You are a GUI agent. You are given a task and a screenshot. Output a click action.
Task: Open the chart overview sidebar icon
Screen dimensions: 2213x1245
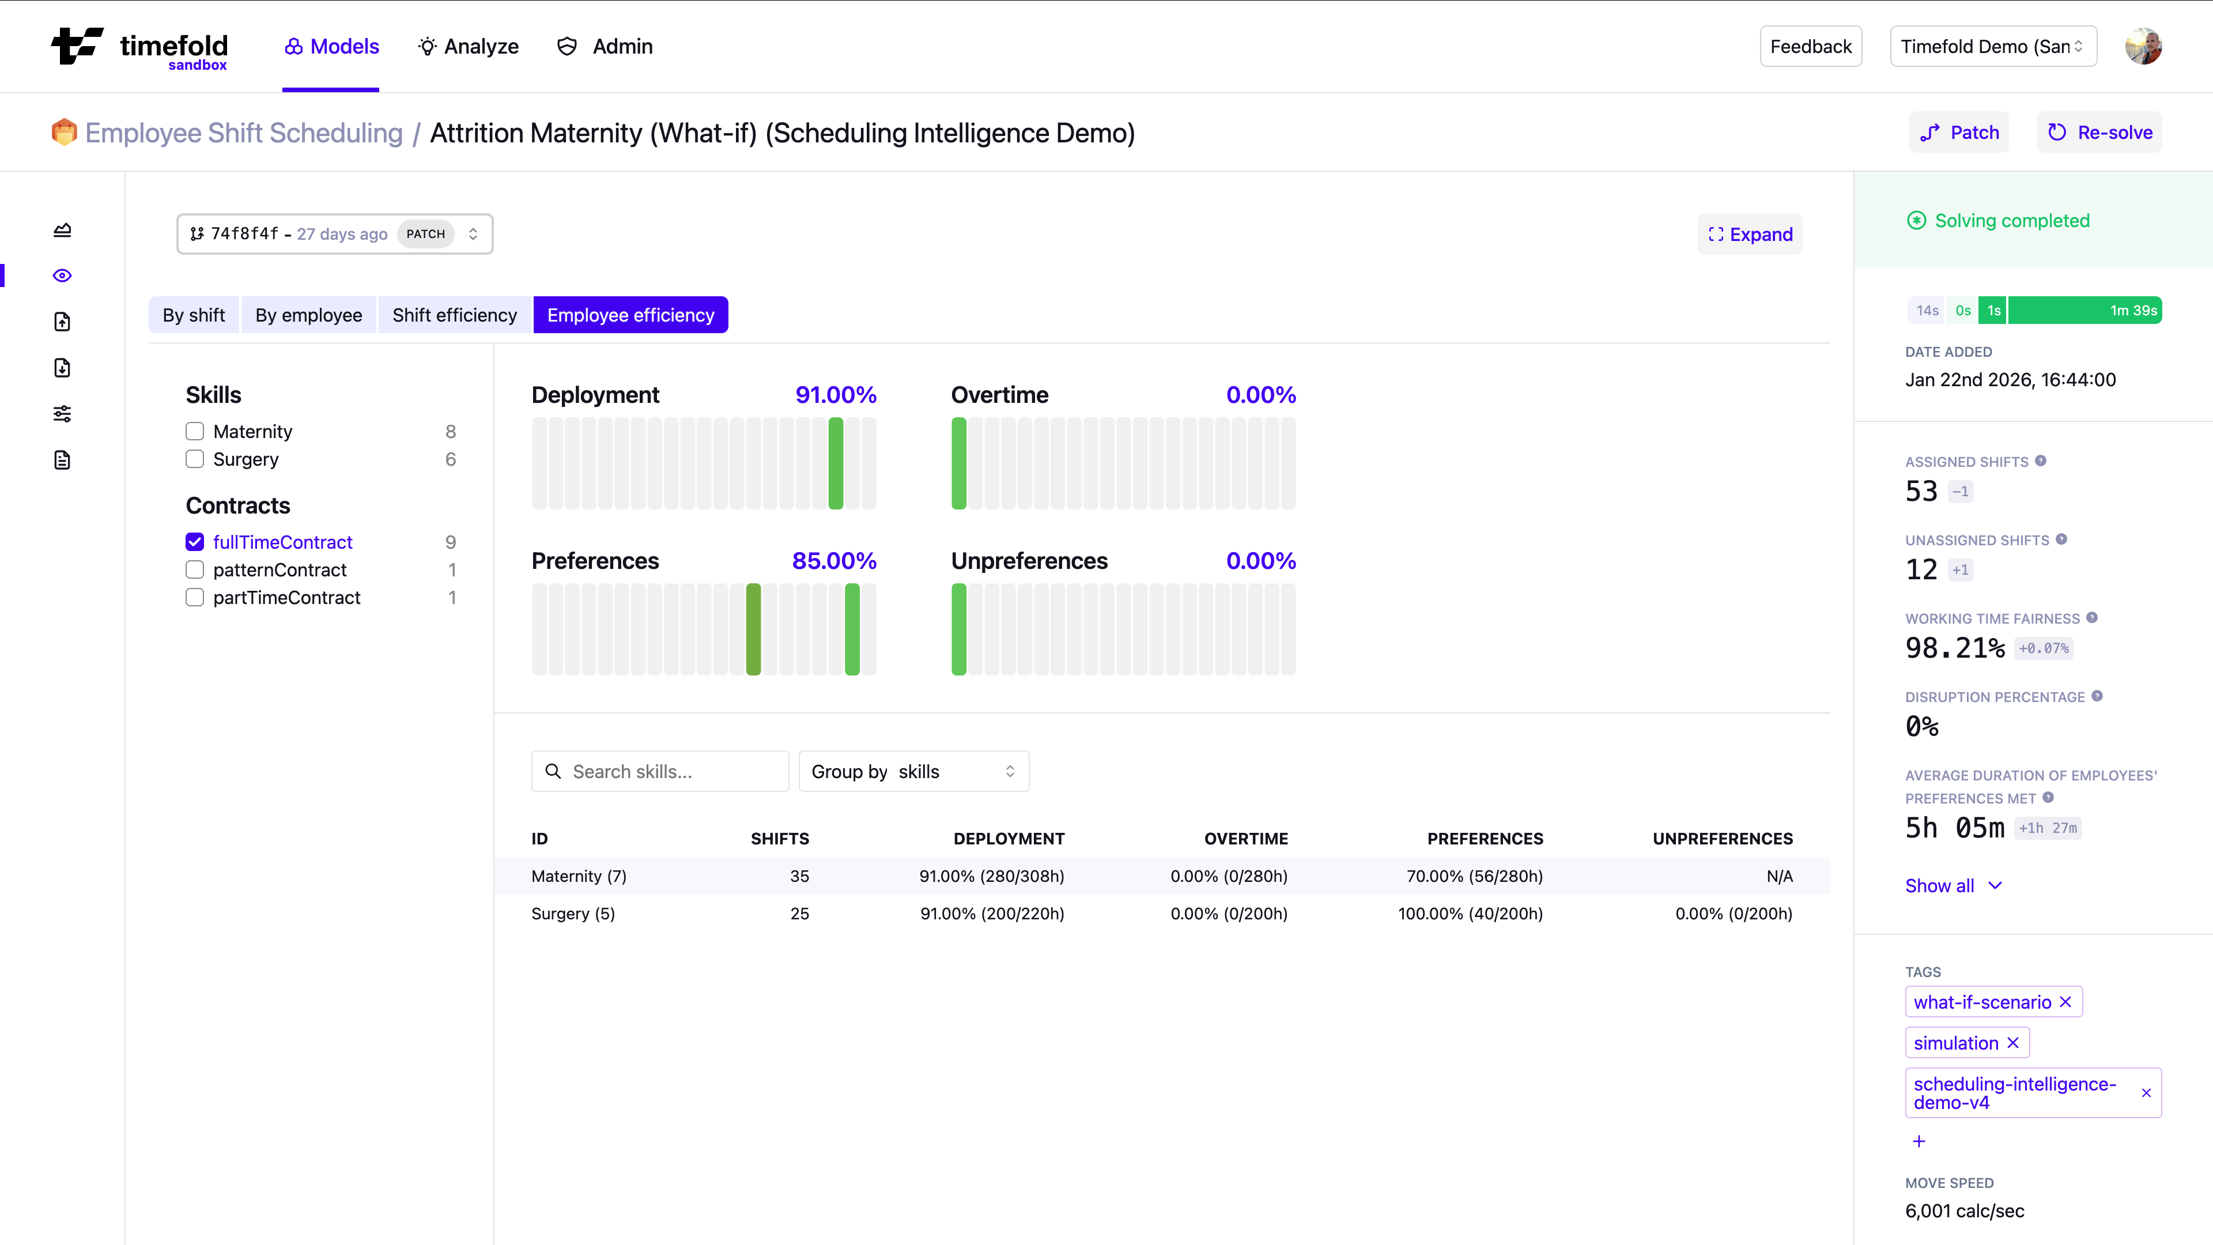pyautogui.click(x=62, y=229)
